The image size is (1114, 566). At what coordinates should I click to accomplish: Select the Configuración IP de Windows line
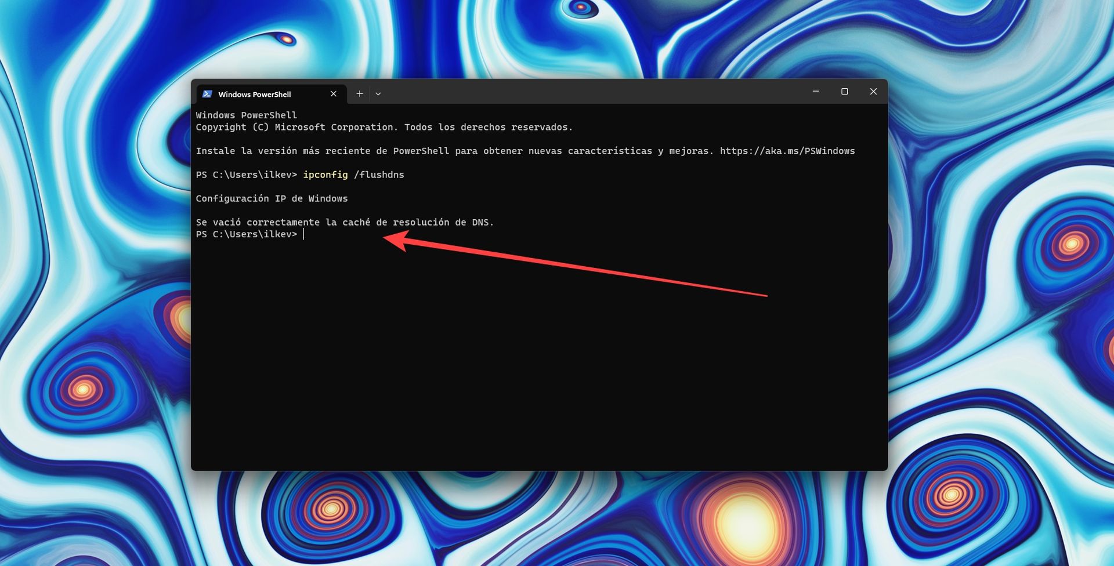273,198
